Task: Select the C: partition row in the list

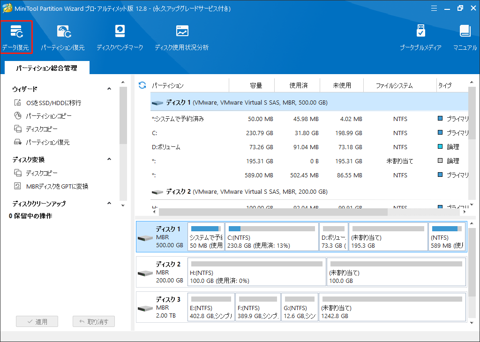Action: coord(309,133)
